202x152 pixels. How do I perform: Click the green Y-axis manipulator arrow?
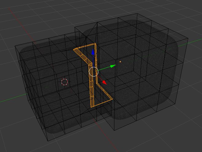click(113, 66)
